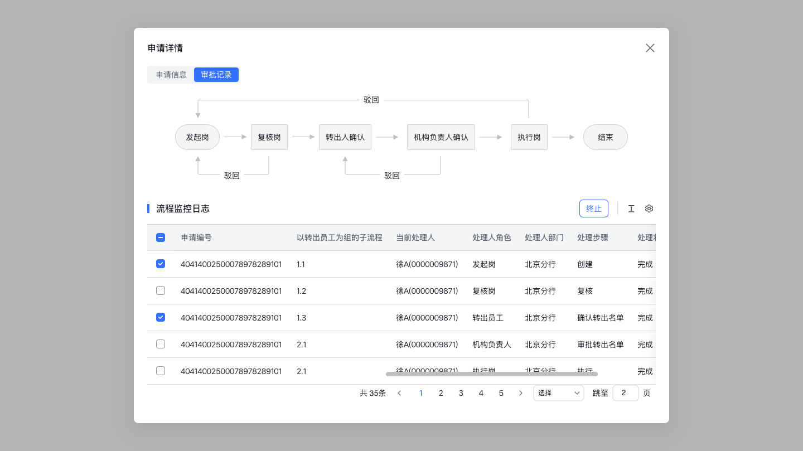Toggle the select-all header checkbox
The image size is (803, 451).
pyautogui.click(x=161, y=237)
